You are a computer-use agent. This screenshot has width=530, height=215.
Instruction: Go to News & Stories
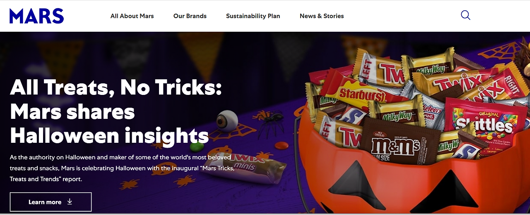click(322, 16)
